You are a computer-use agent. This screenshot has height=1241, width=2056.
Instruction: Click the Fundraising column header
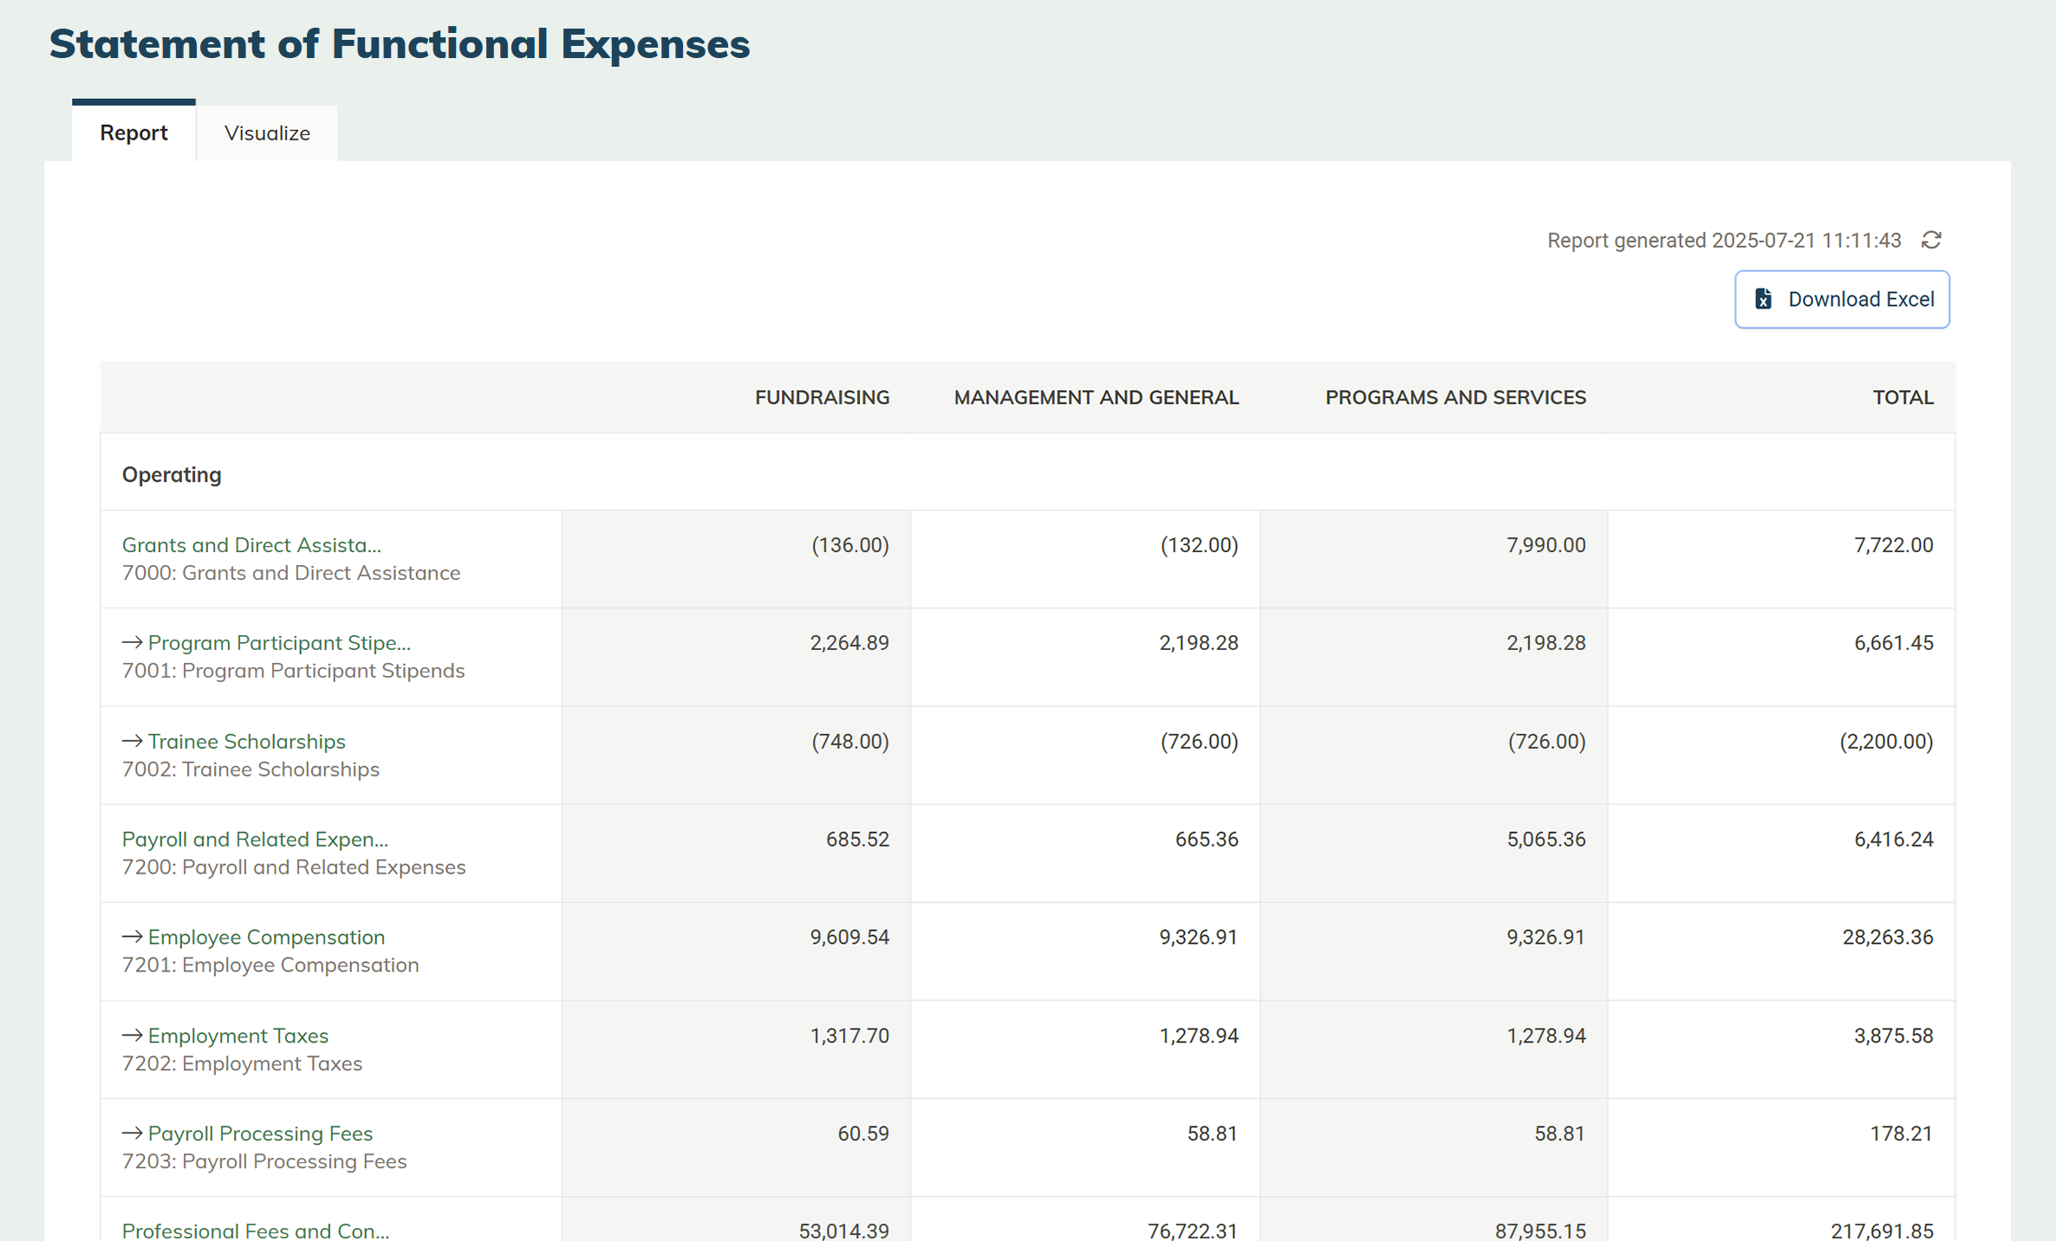[822, 398]
